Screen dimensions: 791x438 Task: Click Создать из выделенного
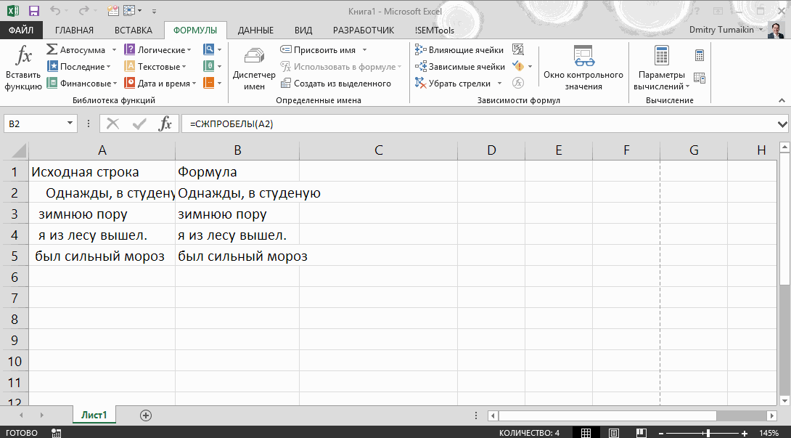336,84
